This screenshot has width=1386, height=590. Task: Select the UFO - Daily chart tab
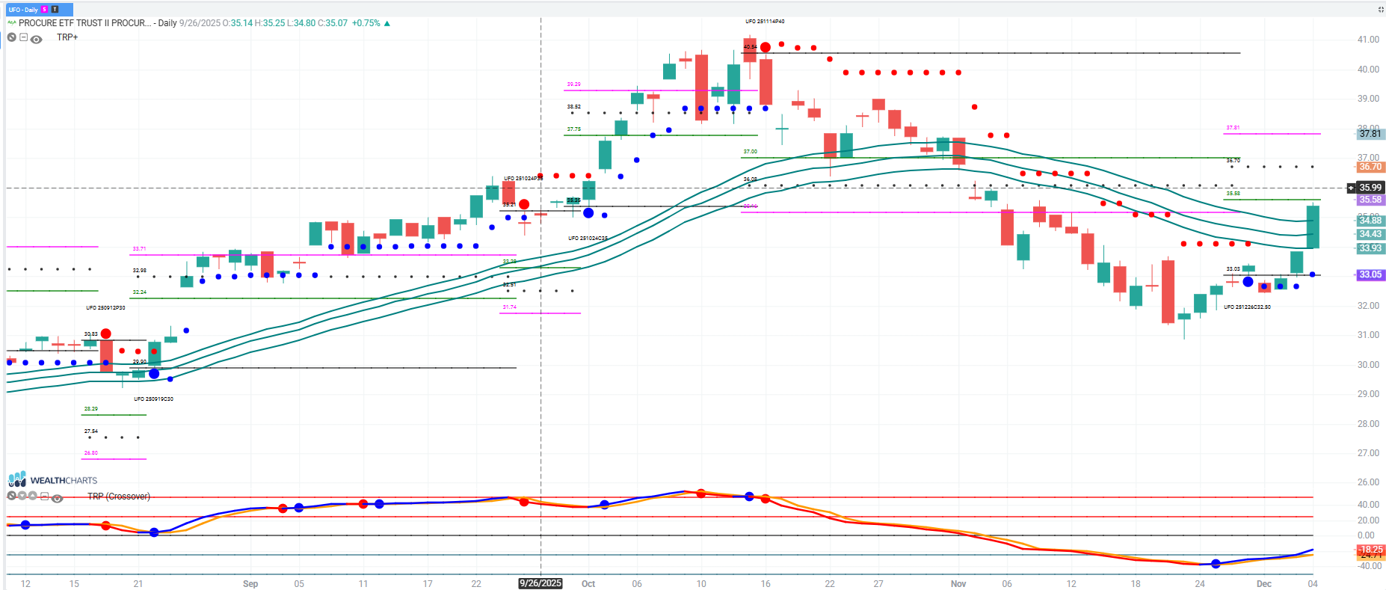pos(23,10)
